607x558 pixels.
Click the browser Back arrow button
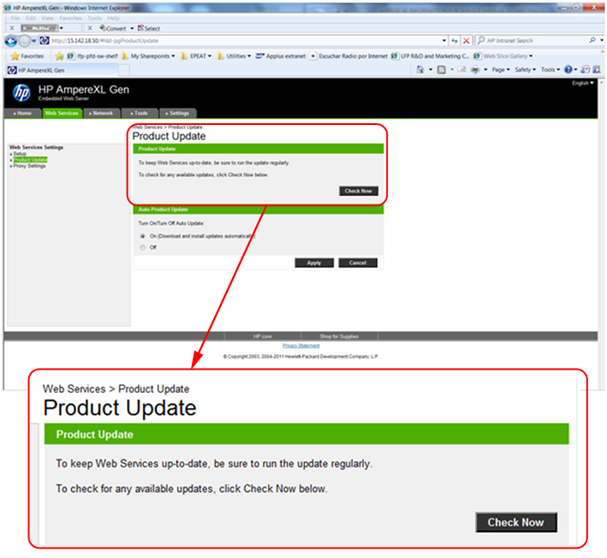pos(11,40)
